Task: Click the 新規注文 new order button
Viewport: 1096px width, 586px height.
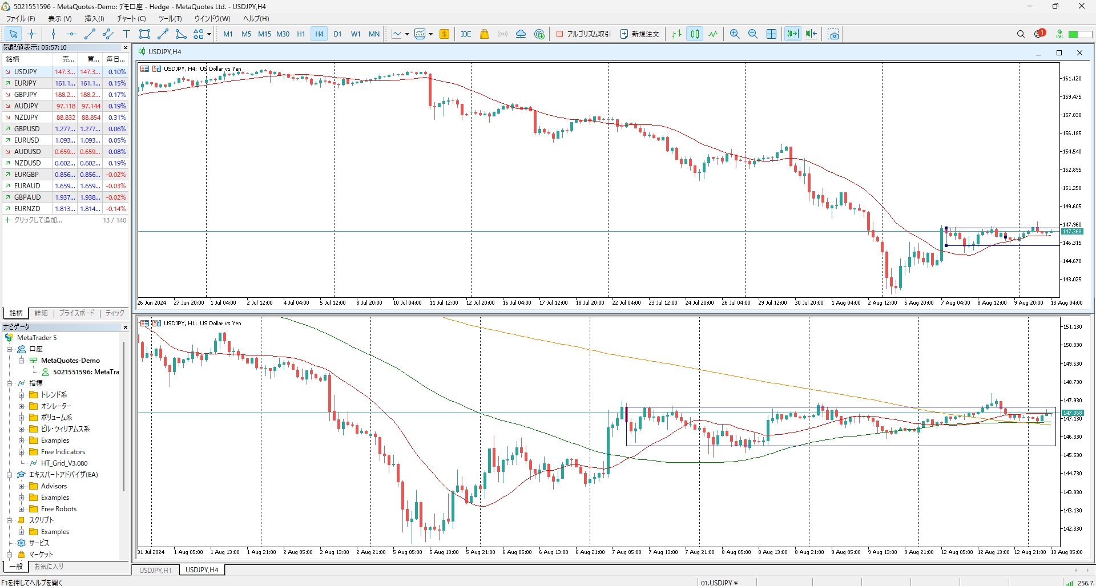Action: pos(640,34)
